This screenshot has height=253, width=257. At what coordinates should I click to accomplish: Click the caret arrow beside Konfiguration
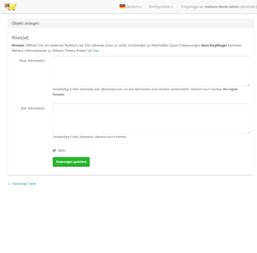(x=172, y=7)
